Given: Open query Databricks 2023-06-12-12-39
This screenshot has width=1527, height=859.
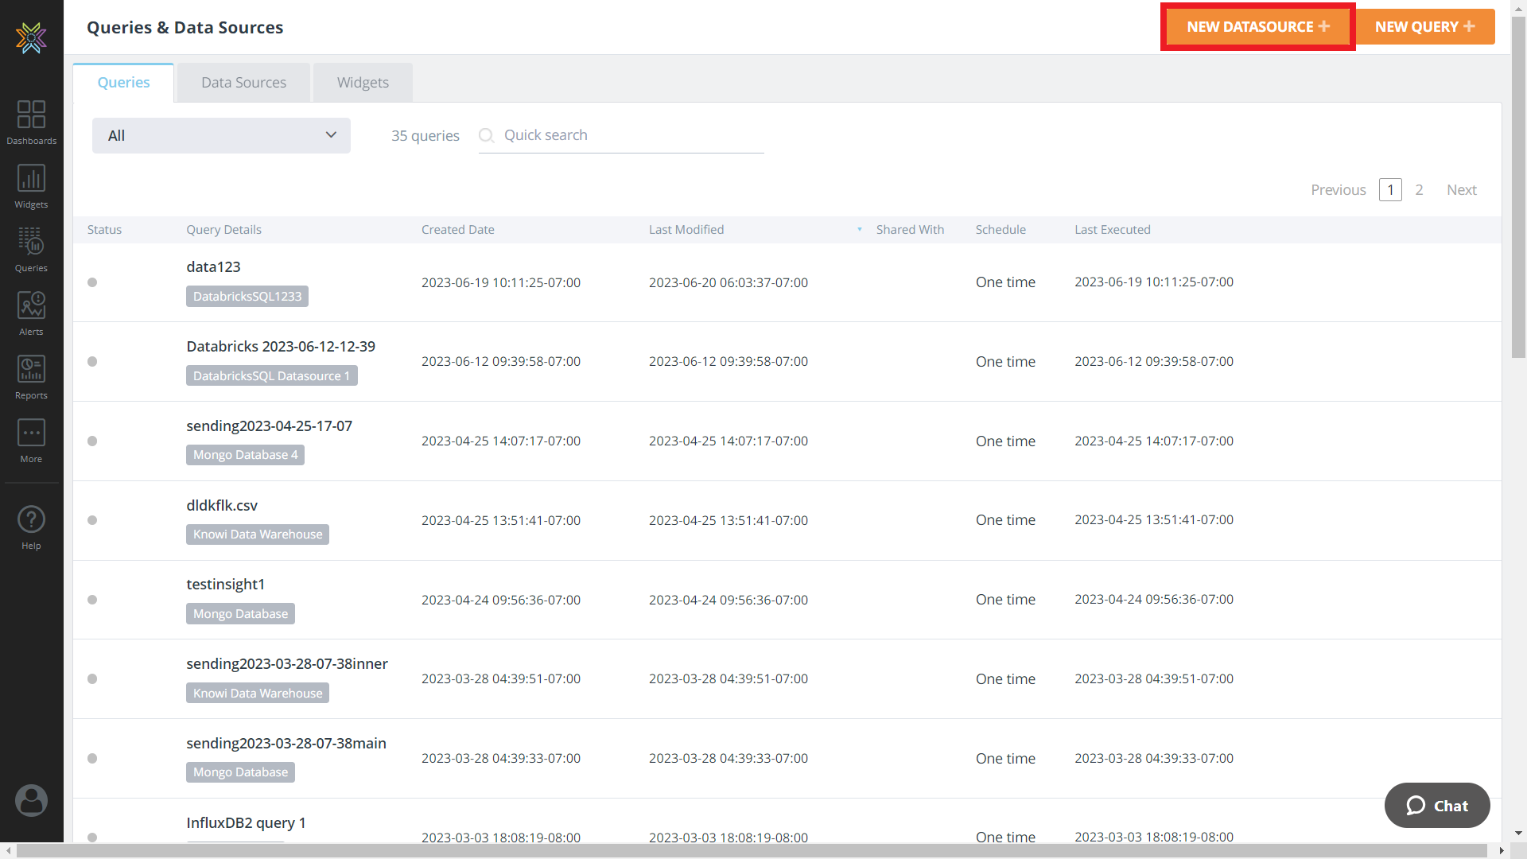Looking at the screenshot, I should pyautogui.click(x=281, y=347).
